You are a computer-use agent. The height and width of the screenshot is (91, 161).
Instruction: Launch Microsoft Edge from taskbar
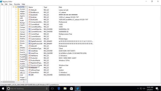click(59, 88)
